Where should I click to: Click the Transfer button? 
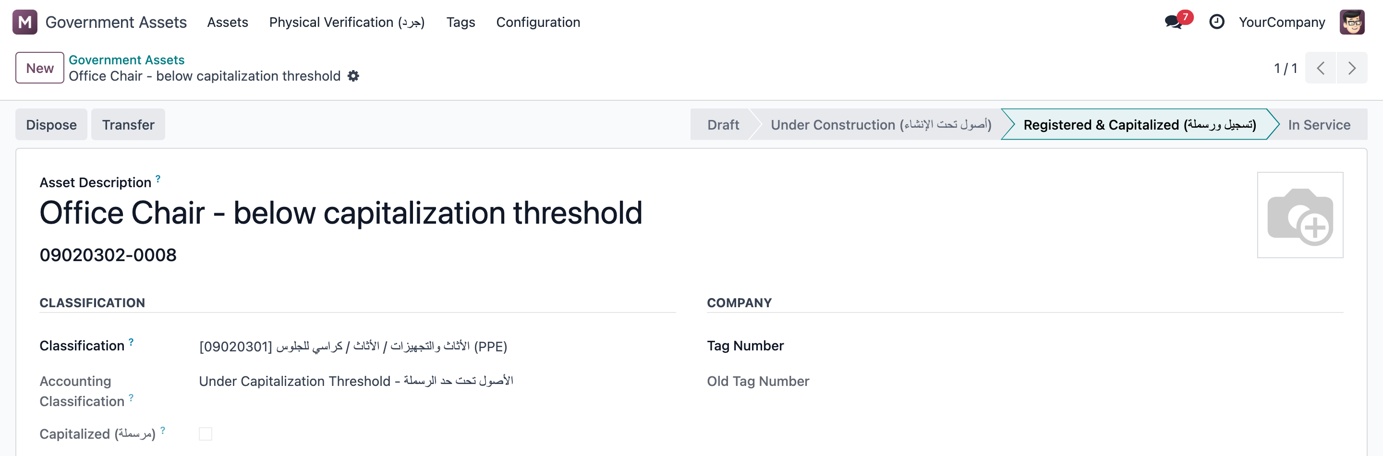tap(128, 124)
